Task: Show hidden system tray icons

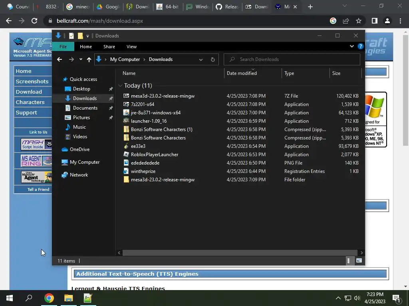Action: 338,298
